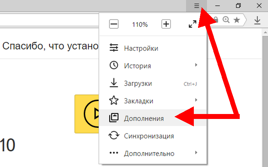Expand the История submenu arrow
The image size is (268, 167).
[196, 66]
